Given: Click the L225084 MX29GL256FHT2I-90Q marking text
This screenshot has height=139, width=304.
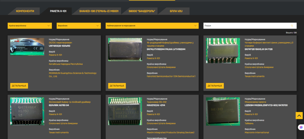Looking at the screenshot, I should [x=266, y=105].
